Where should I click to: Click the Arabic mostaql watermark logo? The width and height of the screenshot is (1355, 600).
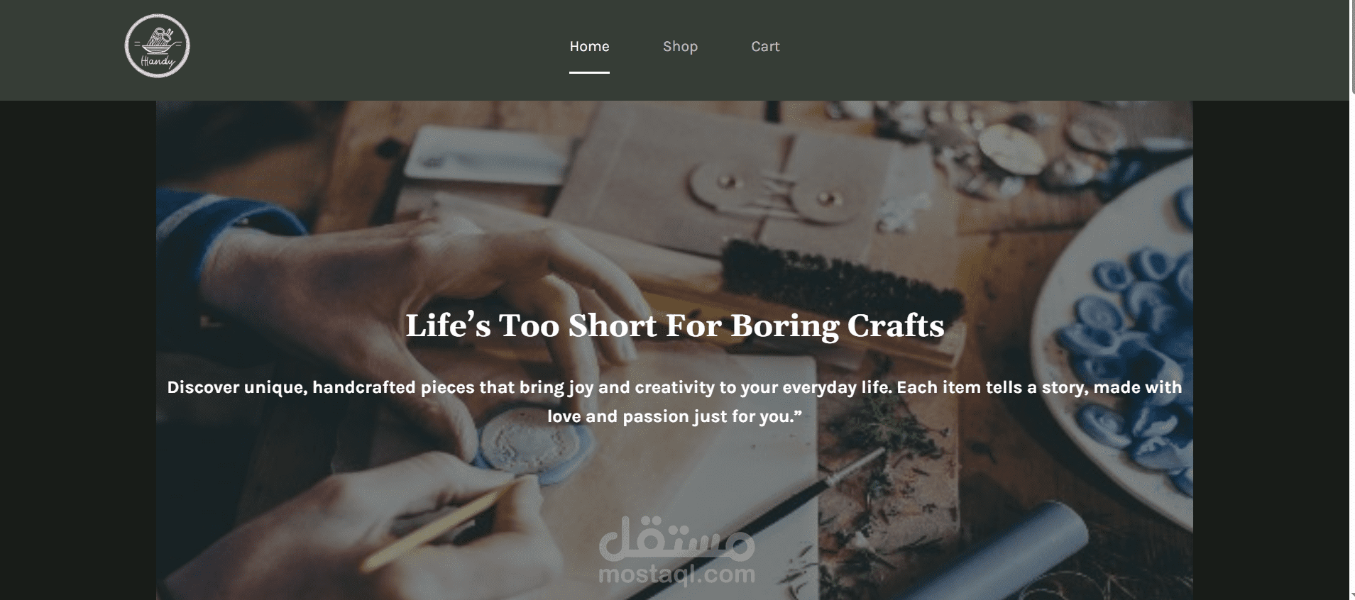[x=676, y=538]
